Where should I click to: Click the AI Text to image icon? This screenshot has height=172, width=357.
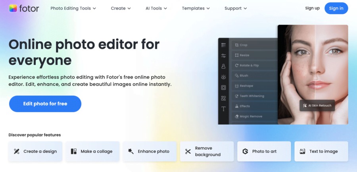tap(302, 151)
